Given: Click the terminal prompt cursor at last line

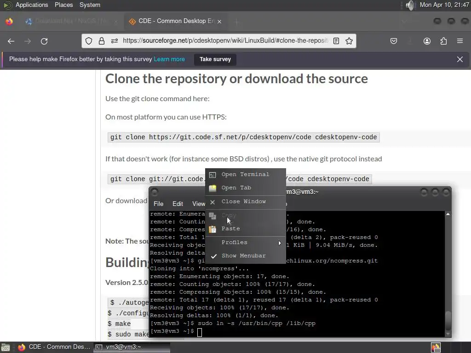Looking at the screenshot, I should (200, 332).
